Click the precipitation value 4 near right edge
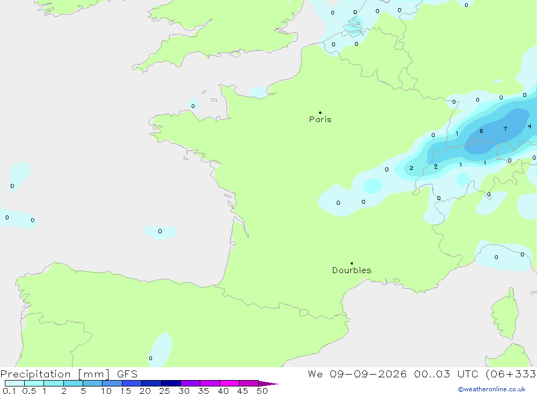This screenshot has width=537, height=394. pos(529,126)
